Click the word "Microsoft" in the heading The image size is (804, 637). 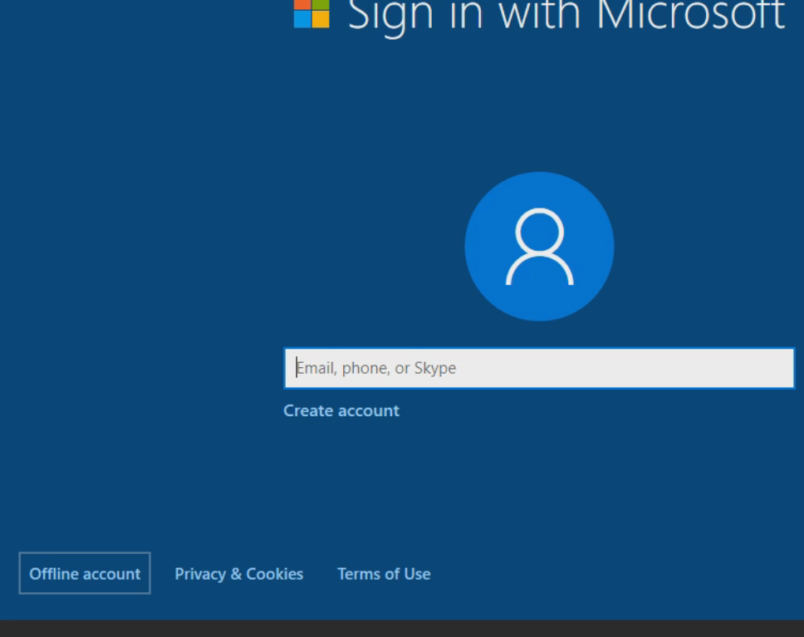[x=690, y=15]
